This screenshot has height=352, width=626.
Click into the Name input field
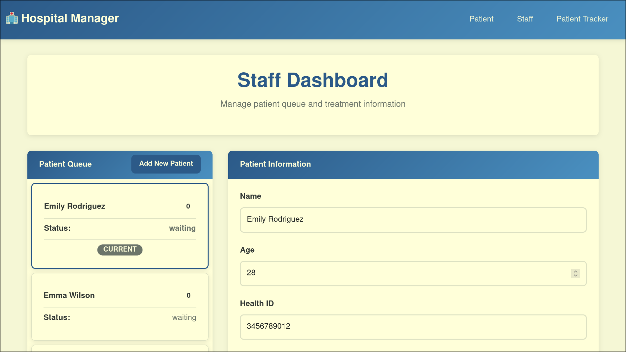tap(413, 220)
